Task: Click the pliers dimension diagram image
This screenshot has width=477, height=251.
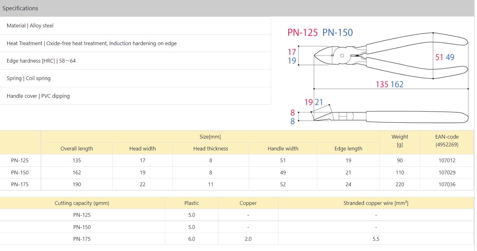Action: point(378,76)
